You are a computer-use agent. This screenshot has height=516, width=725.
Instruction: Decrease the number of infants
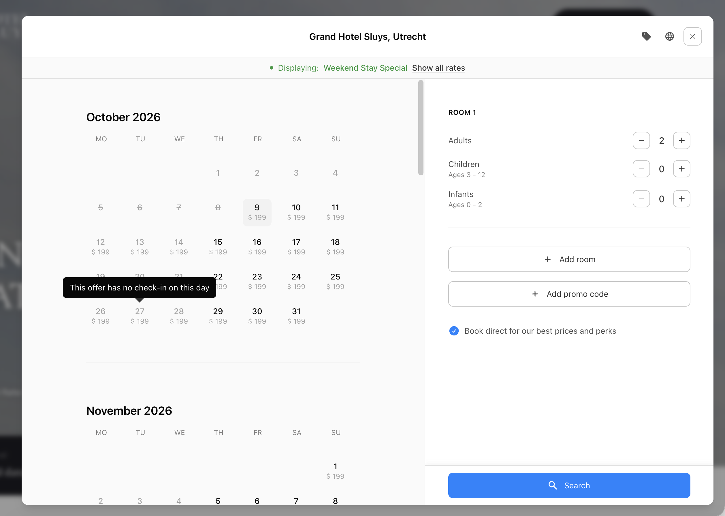pyautogui.click(x=641, y=199)
